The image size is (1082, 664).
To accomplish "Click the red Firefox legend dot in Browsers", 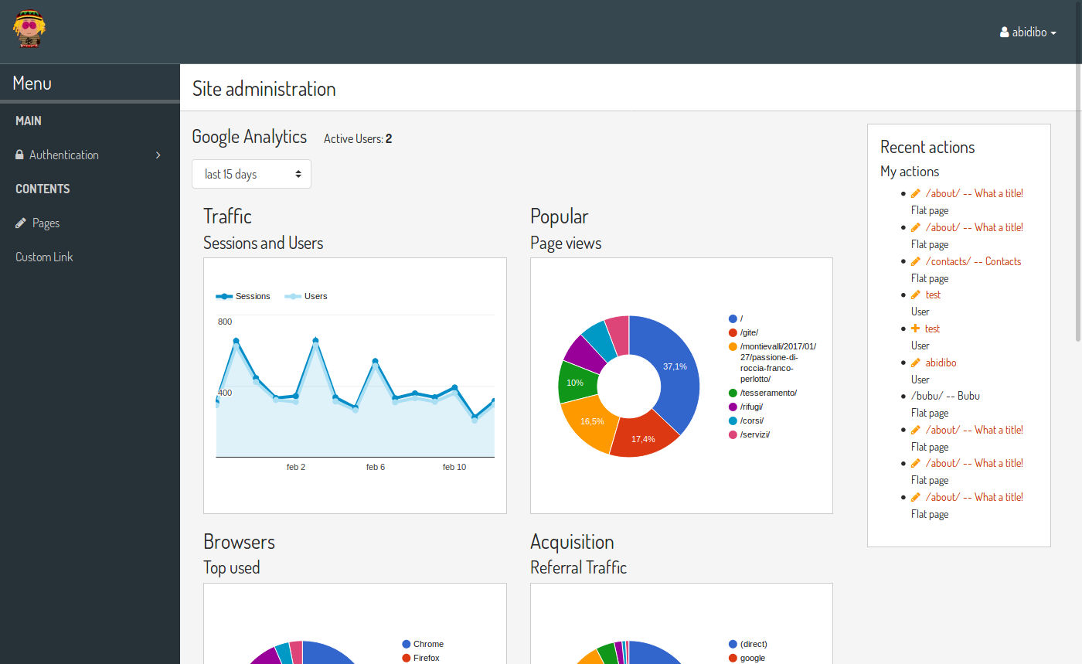I will point(406,658).
